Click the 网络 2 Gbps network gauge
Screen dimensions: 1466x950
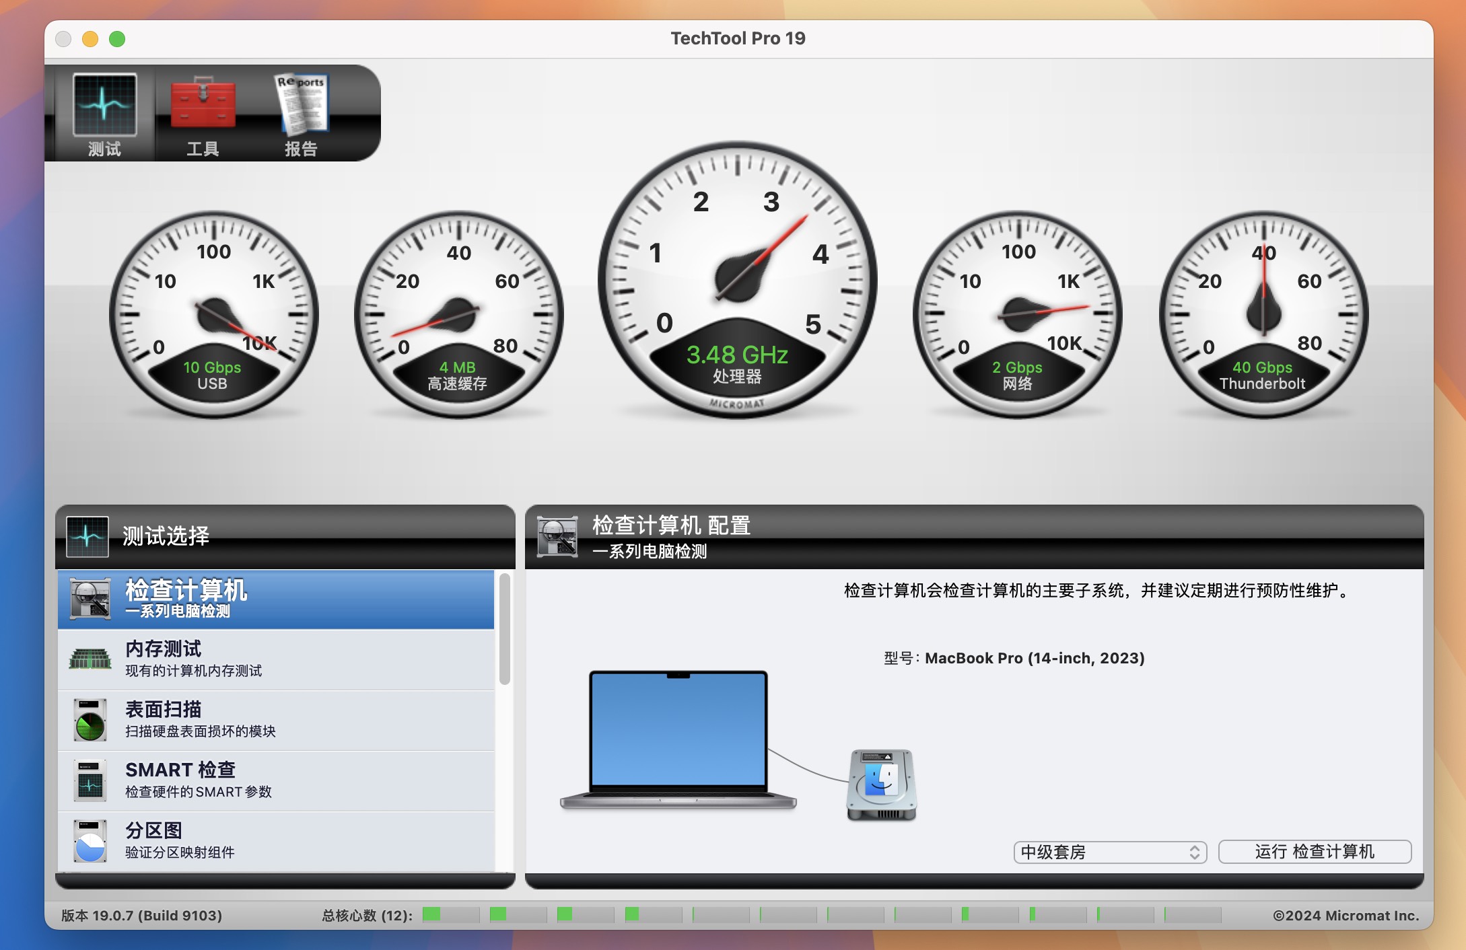tap(1018, 315)
